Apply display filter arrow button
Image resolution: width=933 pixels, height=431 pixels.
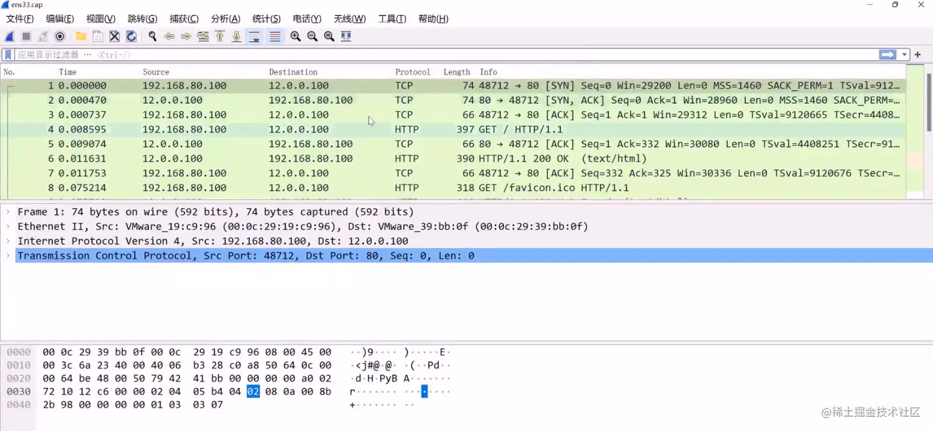point(888,55)
